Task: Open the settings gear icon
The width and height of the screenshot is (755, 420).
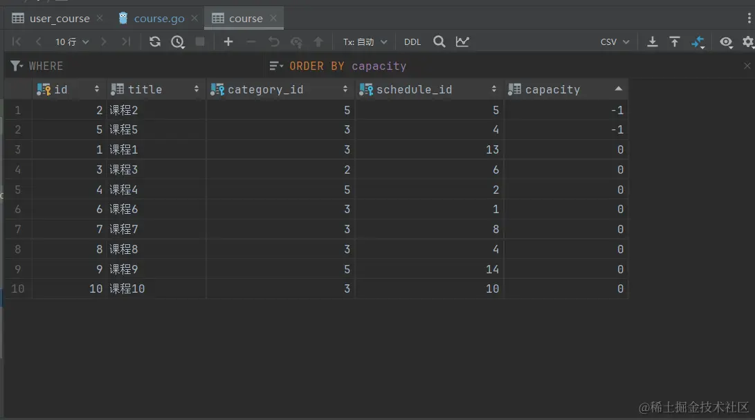Action: coord(748,42)
